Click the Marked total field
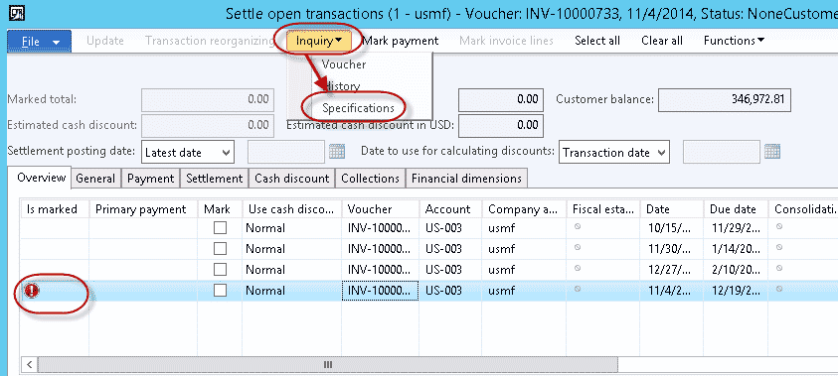Image resolution: width=838 pixels, height=376 pixels. 208,100
